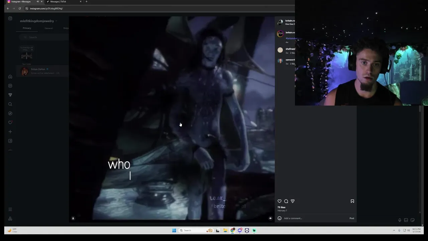Close the Instagram Messages browser tab
428x241 pixels.
pos(41,2)
